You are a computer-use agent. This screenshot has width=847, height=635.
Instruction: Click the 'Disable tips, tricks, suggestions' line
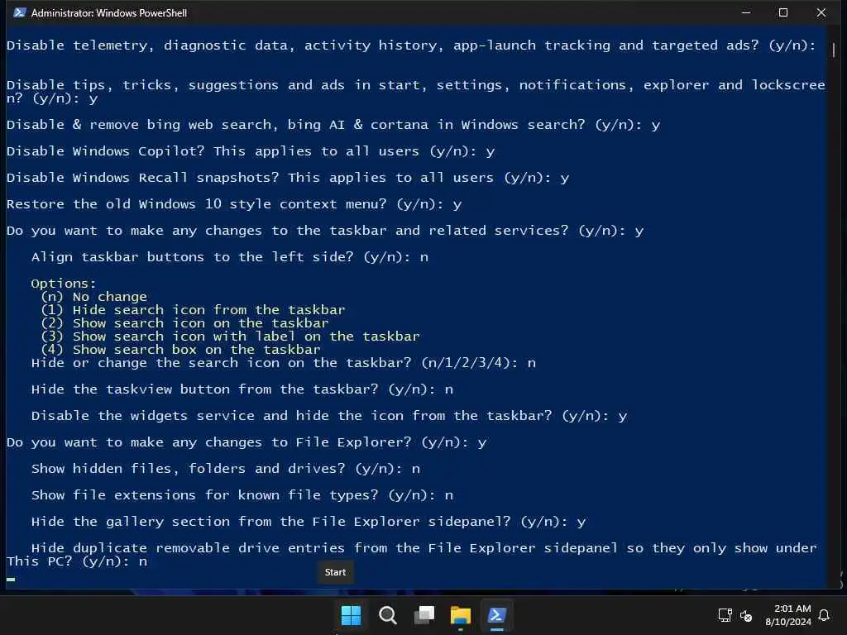pos(416,92)
